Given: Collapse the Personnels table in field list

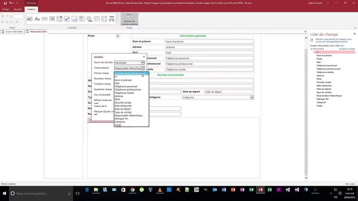Looking at the screenshot, I should [312, 49].
